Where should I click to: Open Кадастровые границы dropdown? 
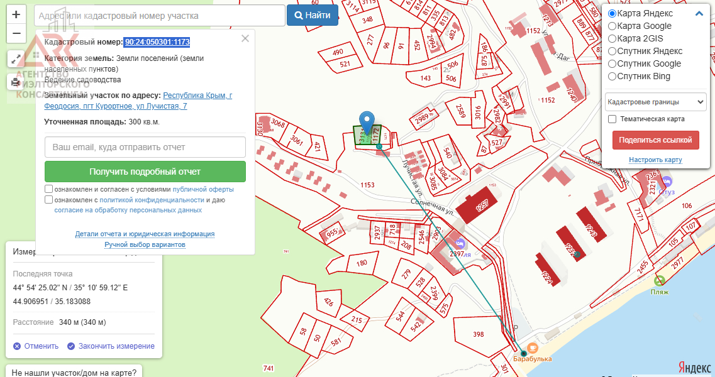(x=655, y=101)
